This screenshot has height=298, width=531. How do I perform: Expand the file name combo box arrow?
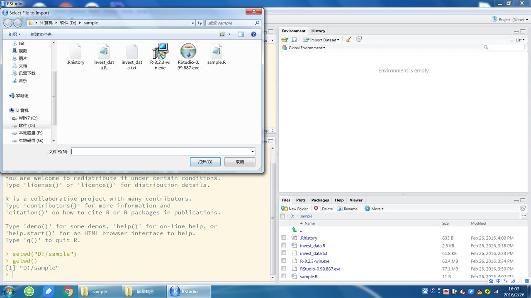pos(252,151)
